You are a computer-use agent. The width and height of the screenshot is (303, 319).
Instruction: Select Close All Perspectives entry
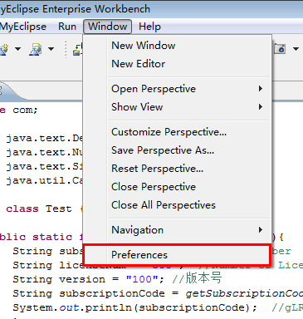point(177,205)
